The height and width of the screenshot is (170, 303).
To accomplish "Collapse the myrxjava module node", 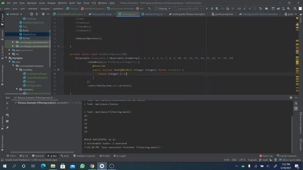I will [x=6, y=58].
